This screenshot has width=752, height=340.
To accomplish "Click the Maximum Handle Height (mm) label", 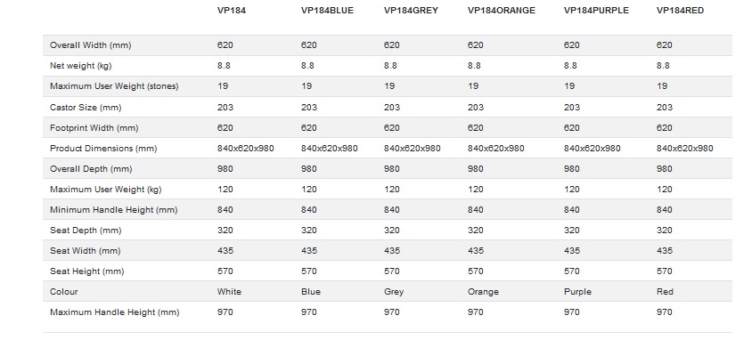I will [115, 312].
